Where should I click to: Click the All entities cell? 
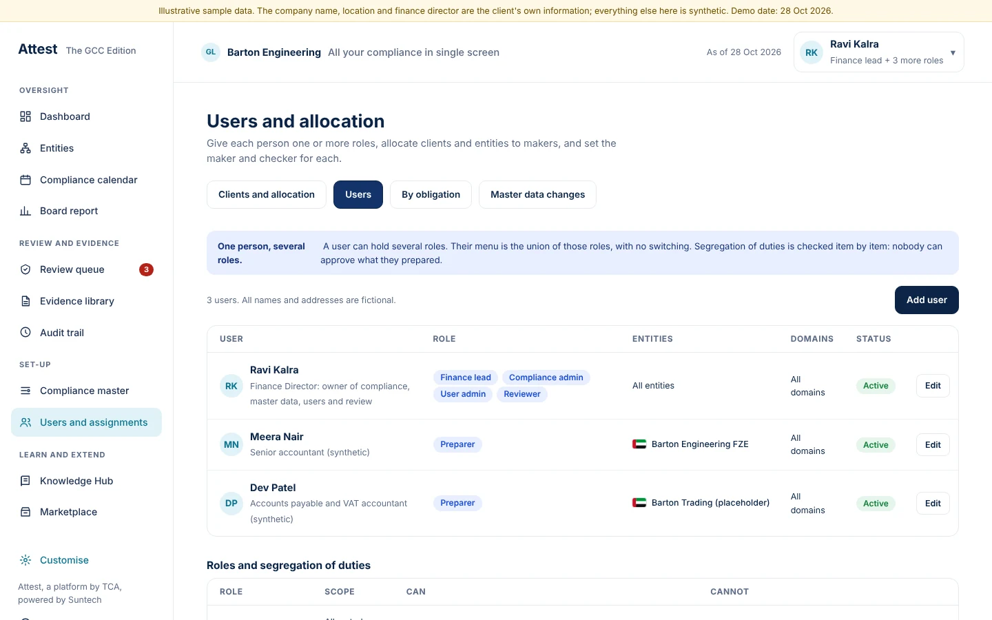click(653, 386)
